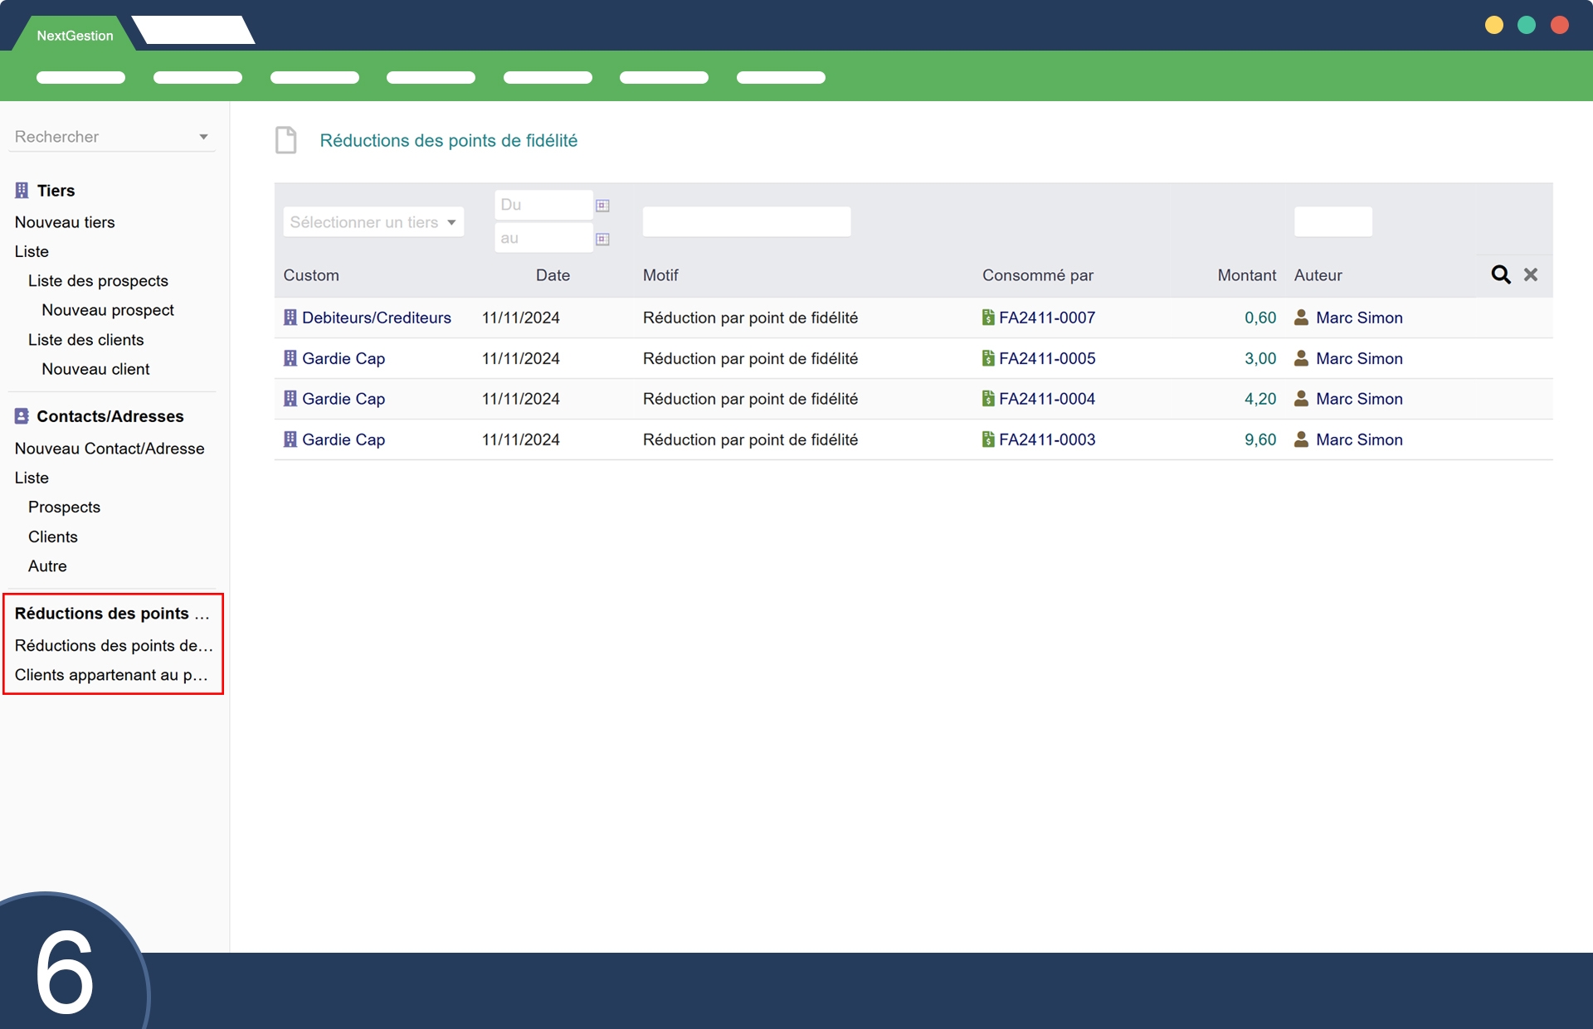Expand the Rechercher dropdown arrow
The image size is (1593, 1029).
(x=203, y=137)
